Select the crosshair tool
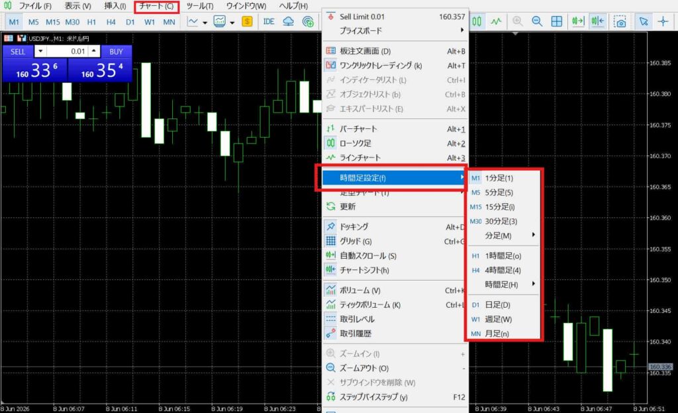Viewport: 678px width, 413px height. coord(663,21)
